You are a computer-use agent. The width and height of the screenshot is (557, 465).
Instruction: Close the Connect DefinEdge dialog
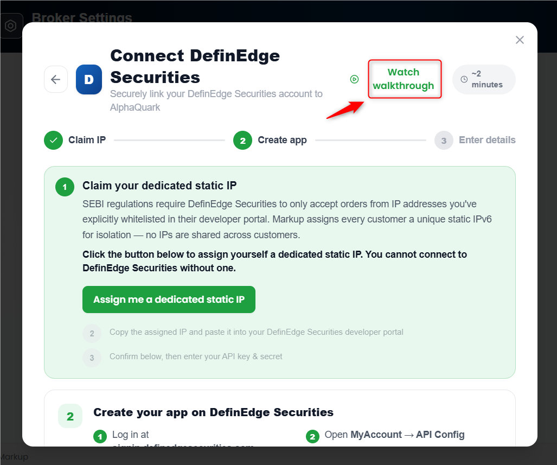click(520, 40)
